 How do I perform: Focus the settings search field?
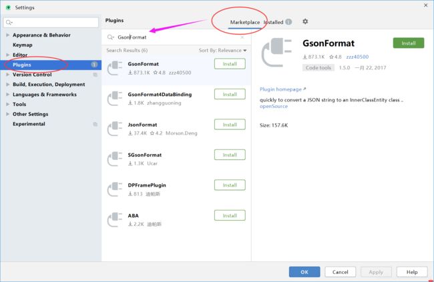coord(51,23)
